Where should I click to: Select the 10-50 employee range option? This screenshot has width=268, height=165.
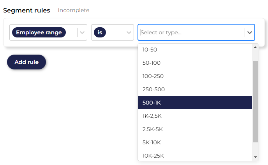tap(150, 50)
